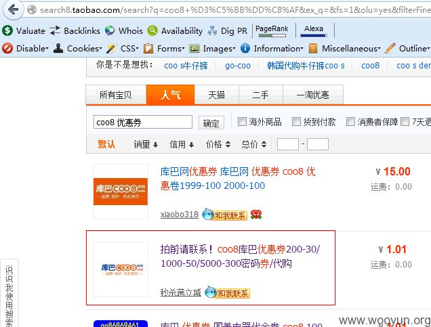Viewport: 431px width, 327px height.
Task: Click the Images picture icon
Action: coord(194,48)
